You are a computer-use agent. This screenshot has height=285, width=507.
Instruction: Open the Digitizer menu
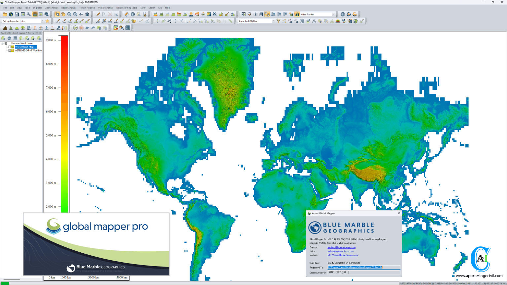tap(37, 8)
